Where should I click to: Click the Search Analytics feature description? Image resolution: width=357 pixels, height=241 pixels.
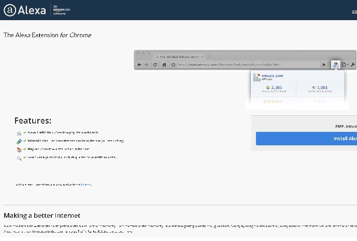point(72,157)
